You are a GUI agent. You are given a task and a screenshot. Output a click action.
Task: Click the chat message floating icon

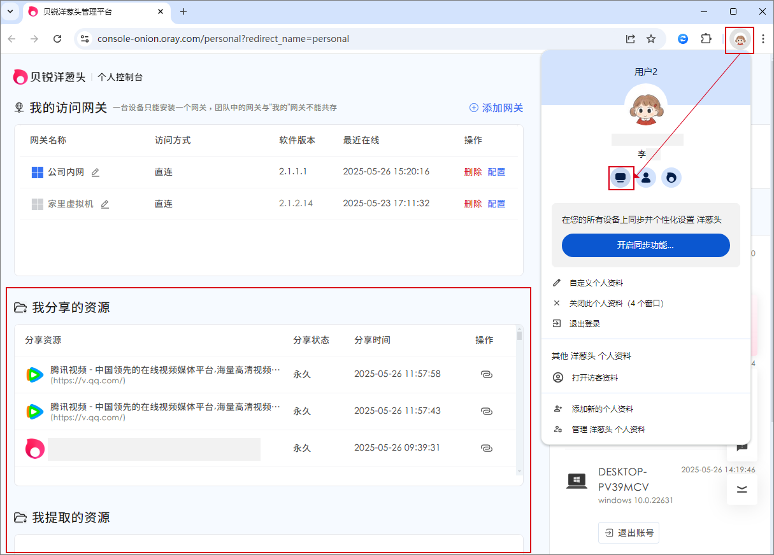point(742,447)
